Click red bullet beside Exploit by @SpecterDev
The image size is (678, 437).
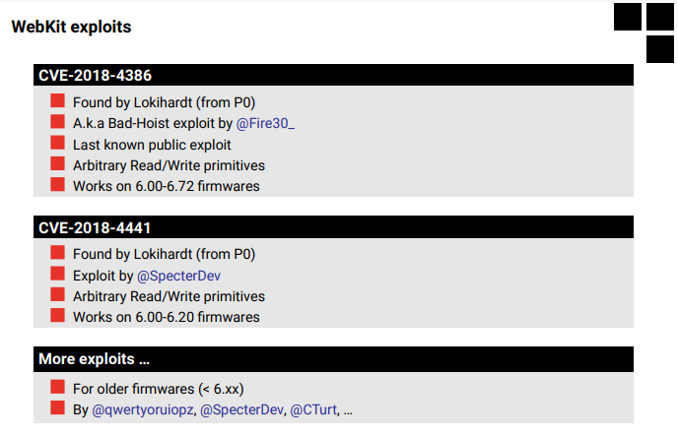57,274
